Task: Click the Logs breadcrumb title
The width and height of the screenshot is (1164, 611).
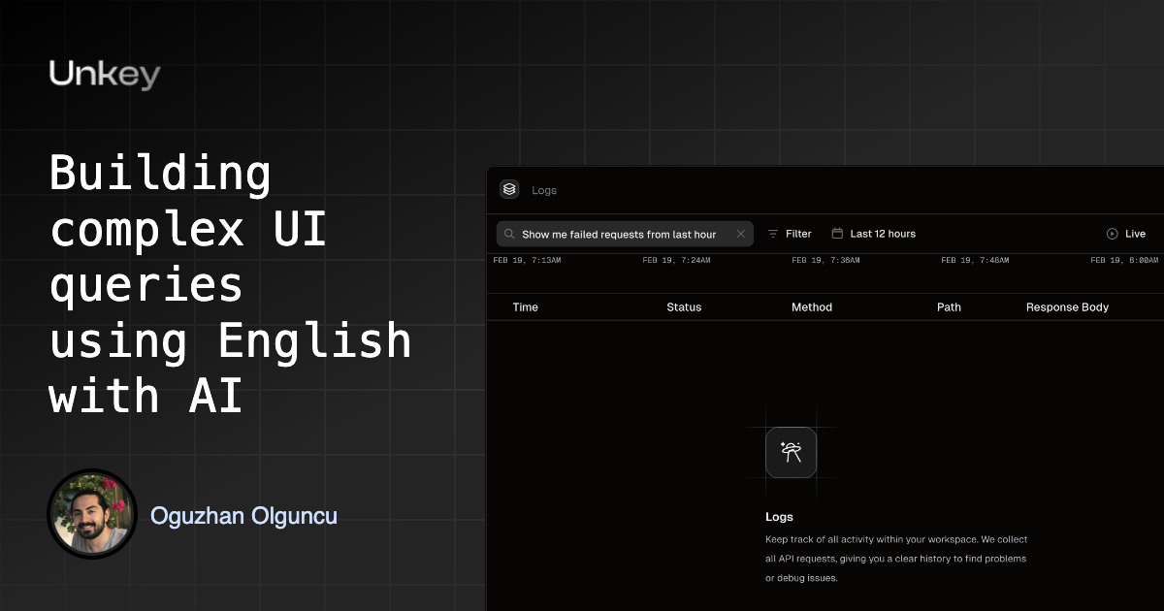Action: [544, 190]
